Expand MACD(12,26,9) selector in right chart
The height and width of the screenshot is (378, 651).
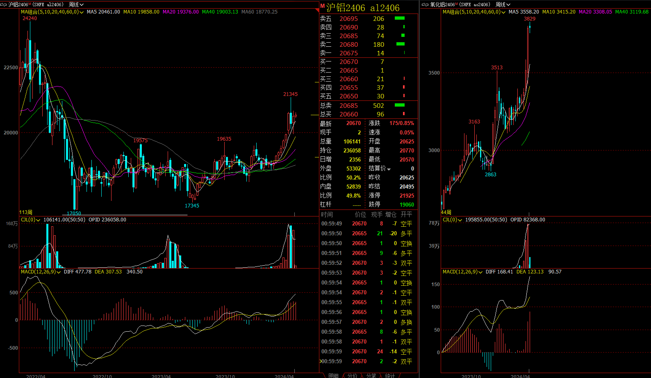click(x=480, y=272)
